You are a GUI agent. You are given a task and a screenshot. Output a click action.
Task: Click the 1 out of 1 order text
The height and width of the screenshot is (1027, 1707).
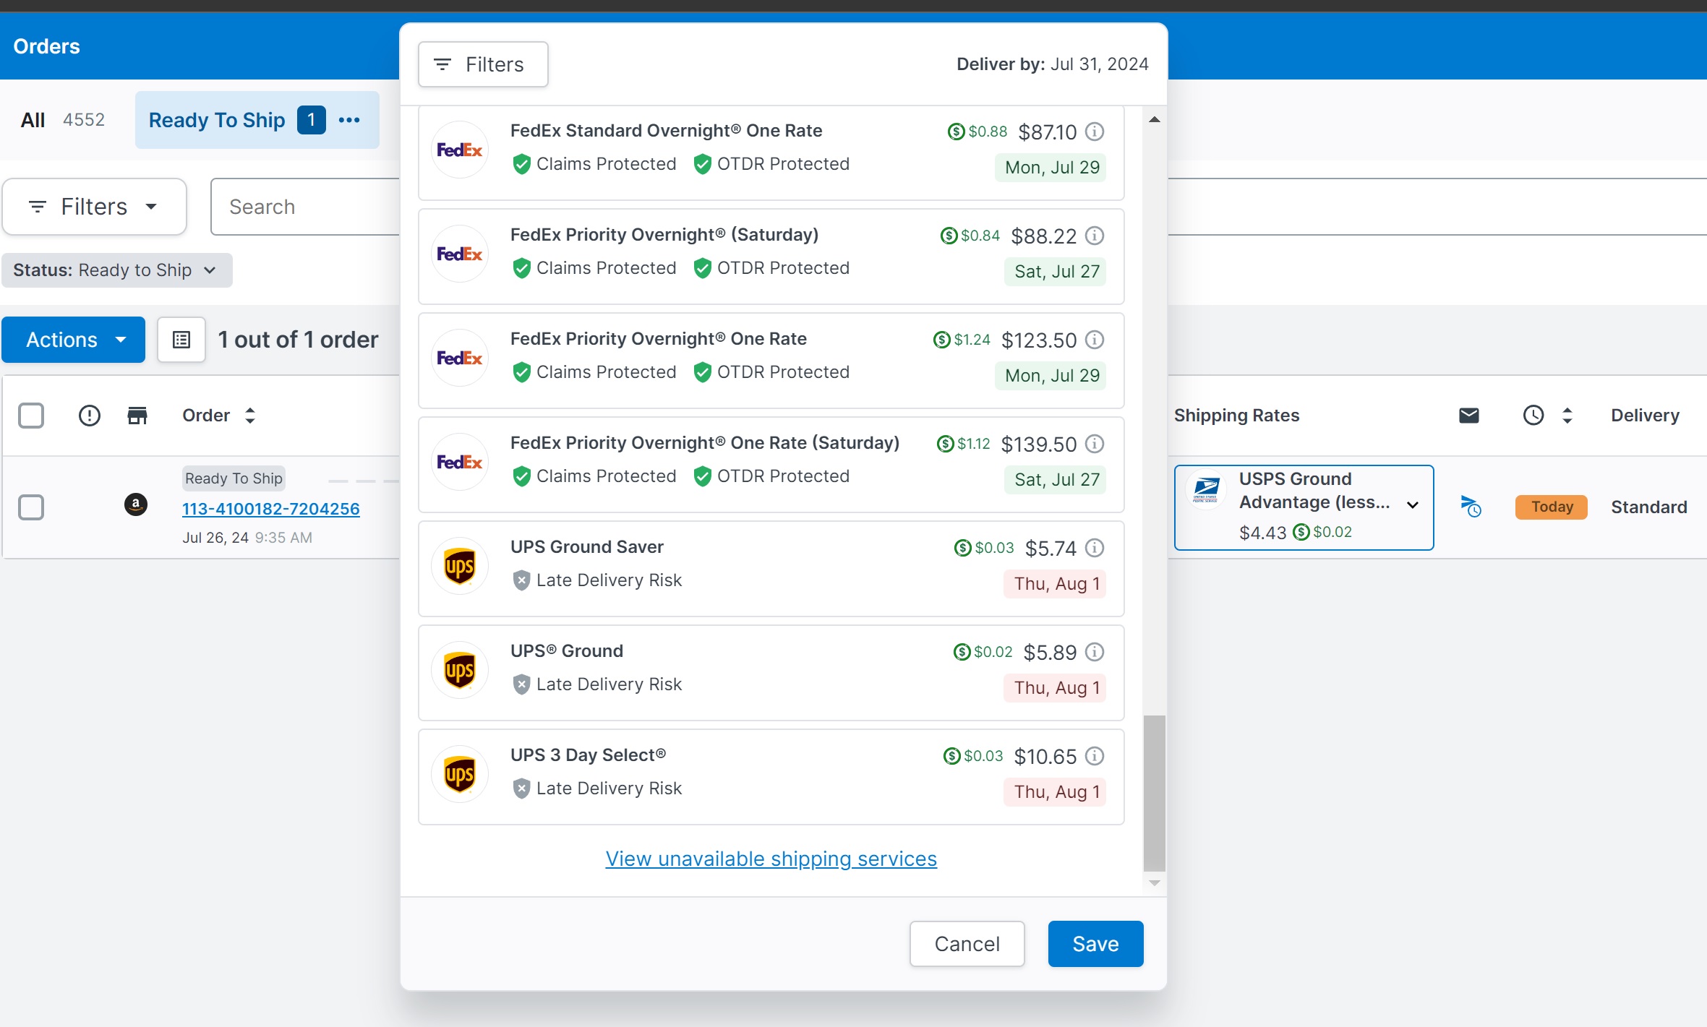pyautogui.click(x=298, y=340)
